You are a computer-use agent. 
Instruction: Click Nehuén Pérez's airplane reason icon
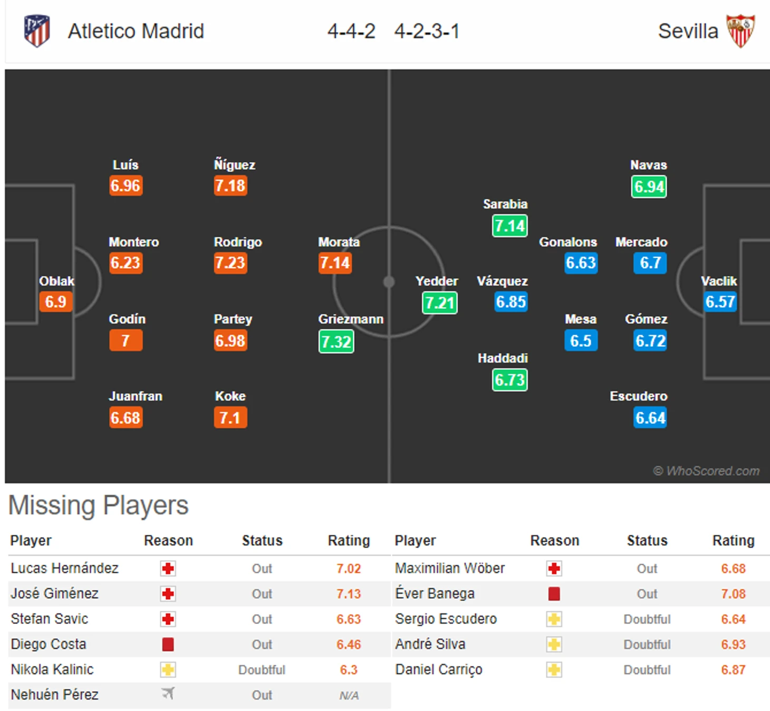(x=168, y=694)
